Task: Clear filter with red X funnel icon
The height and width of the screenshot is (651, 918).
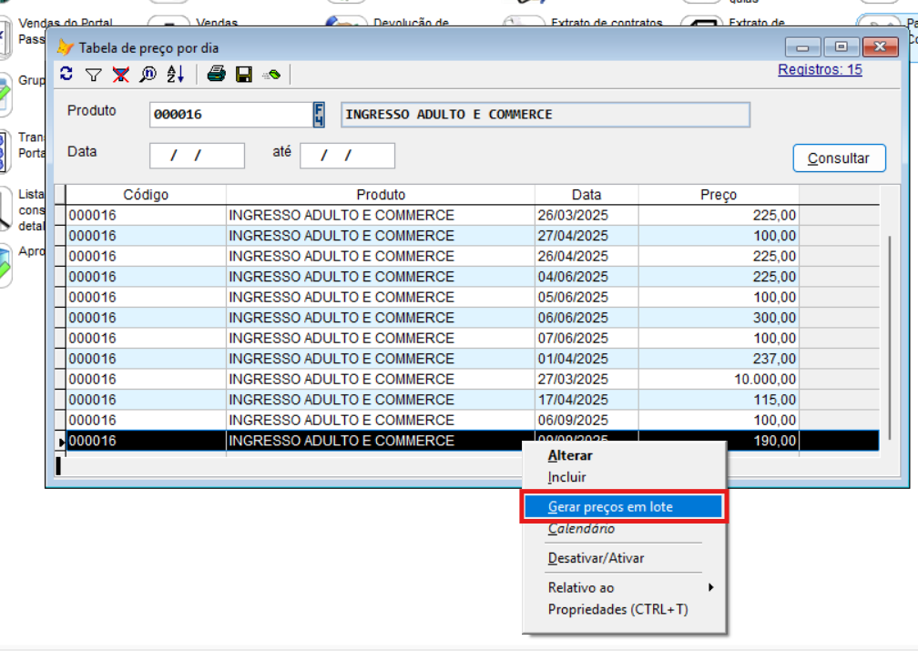Action: click(x=120, y=75)
